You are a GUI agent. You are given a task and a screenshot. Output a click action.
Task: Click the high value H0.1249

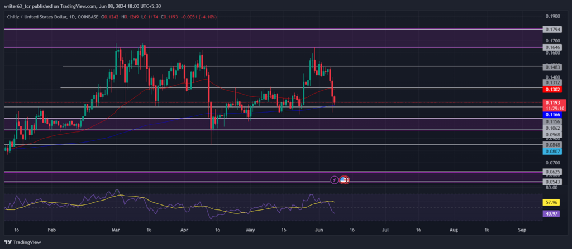[129, 17]
